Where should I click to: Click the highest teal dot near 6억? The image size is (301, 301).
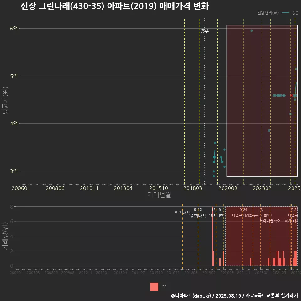[251, 30]
